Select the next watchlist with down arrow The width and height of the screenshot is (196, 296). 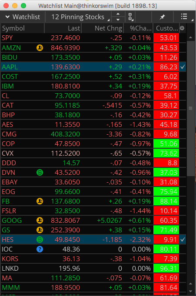(x=118, y=20)
